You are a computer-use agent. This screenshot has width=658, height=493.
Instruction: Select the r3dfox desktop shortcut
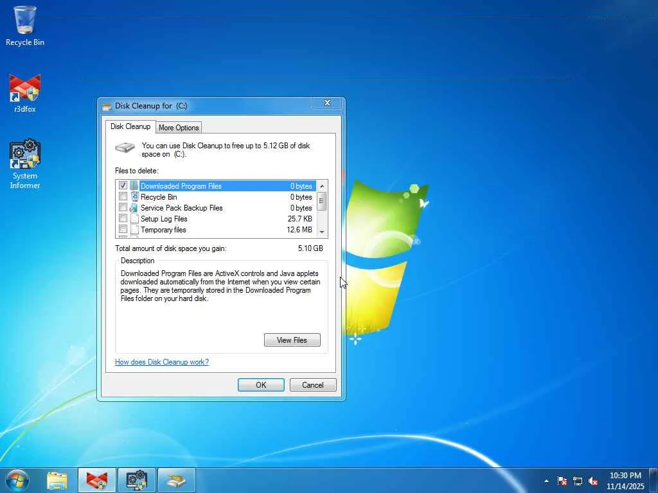(25, 94)
